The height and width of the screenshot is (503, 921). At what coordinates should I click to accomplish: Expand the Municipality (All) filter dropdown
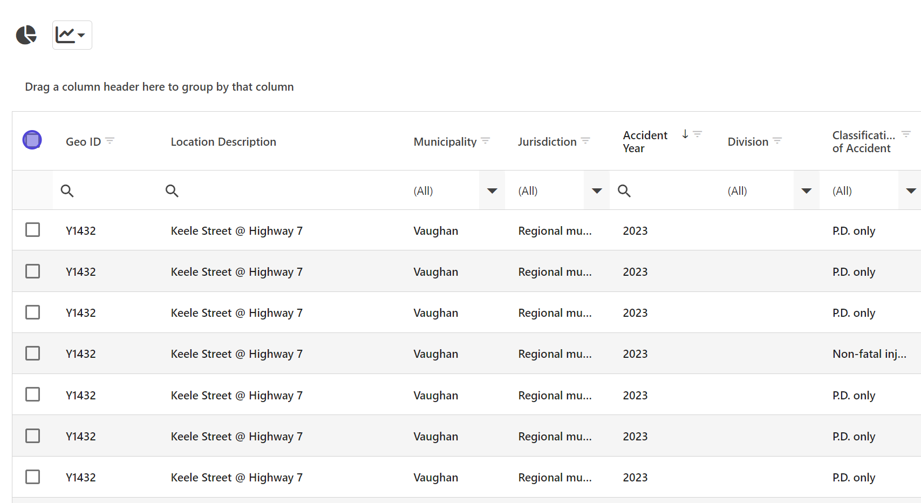(x=492, y=191)
